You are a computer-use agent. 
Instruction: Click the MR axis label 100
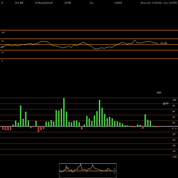point(174,100)
